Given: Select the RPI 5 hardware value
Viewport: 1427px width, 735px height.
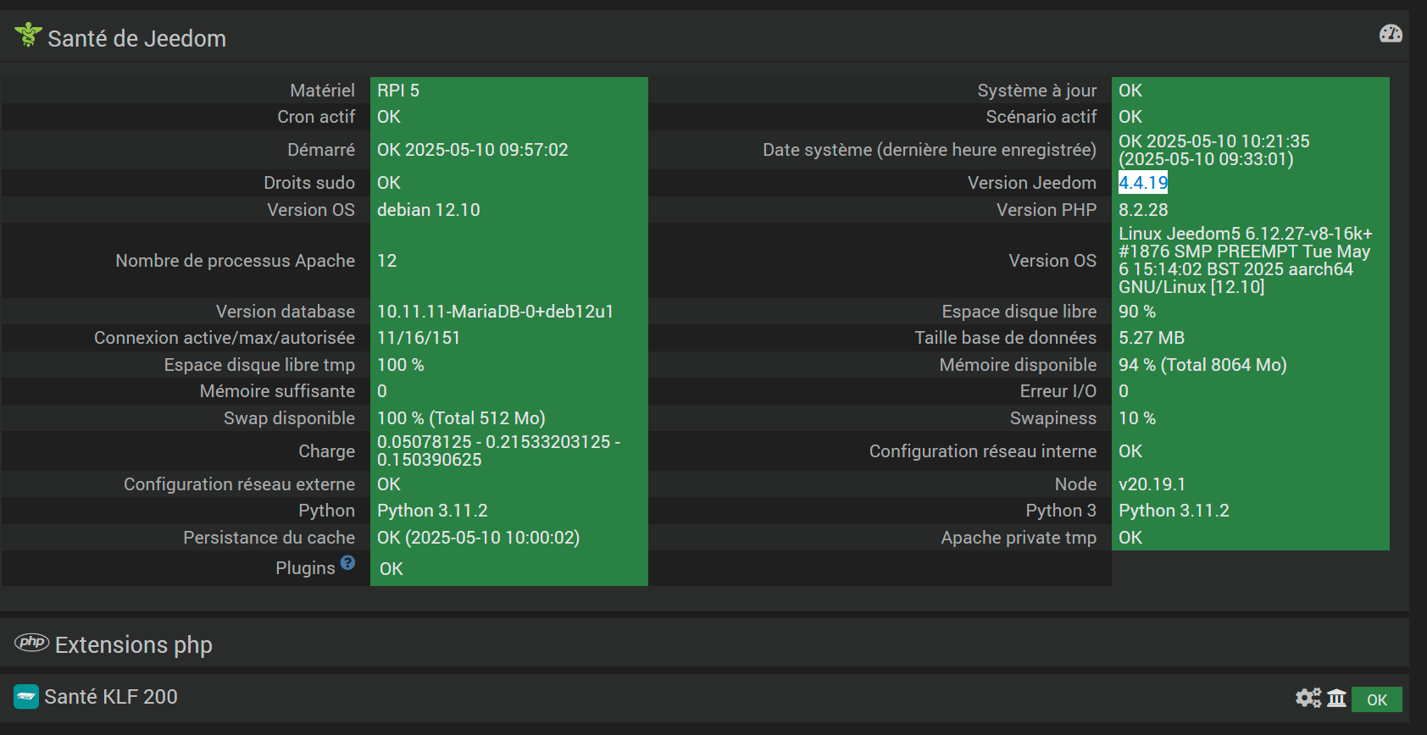Looking at the screenshot, I should (398, 91).
